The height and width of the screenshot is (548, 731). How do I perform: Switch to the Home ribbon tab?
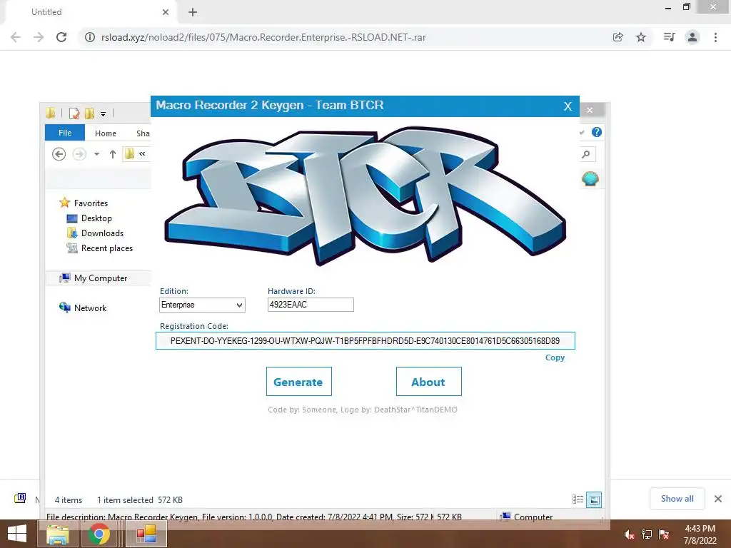pos(106,133)
